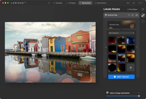
Task: Toggle before/after compare view icon
Action: (x=128, y=3)
